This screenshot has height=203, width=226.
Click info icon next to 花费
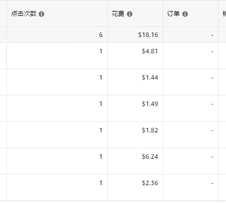(129, 14)
